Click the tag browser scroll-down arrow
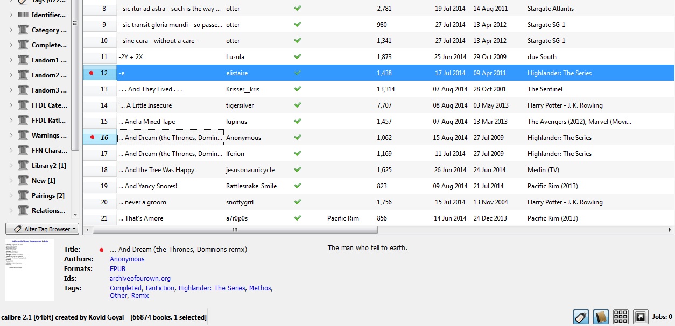The height and width of the screenshot is (326, 675). (75, 215)
